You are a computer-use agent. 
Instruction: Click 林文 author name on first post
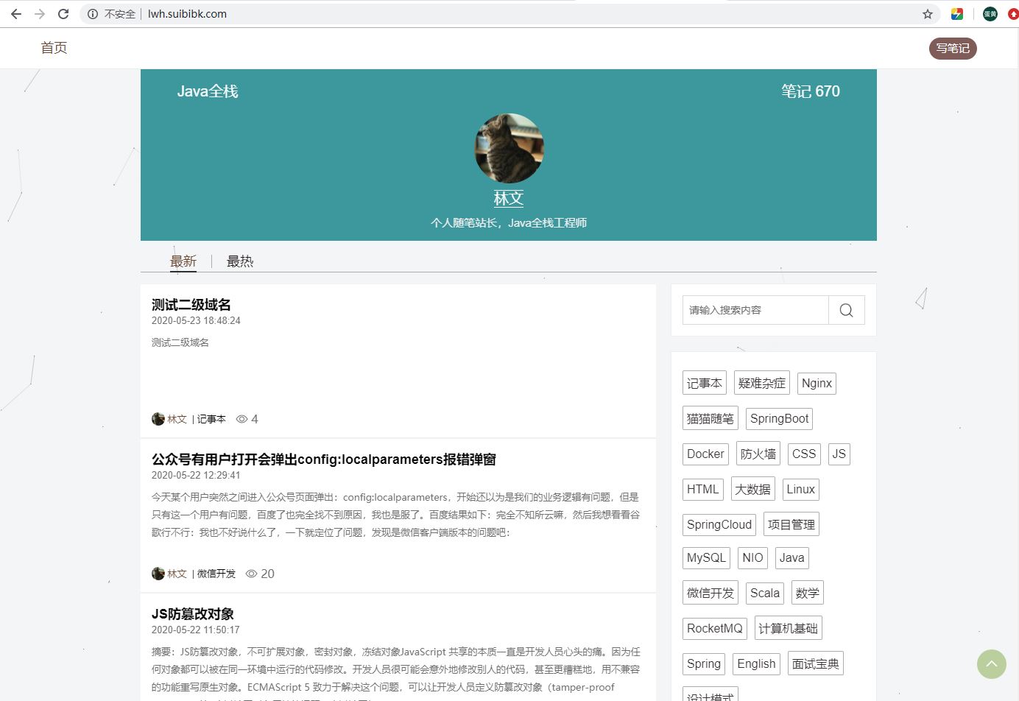point(177,419)
